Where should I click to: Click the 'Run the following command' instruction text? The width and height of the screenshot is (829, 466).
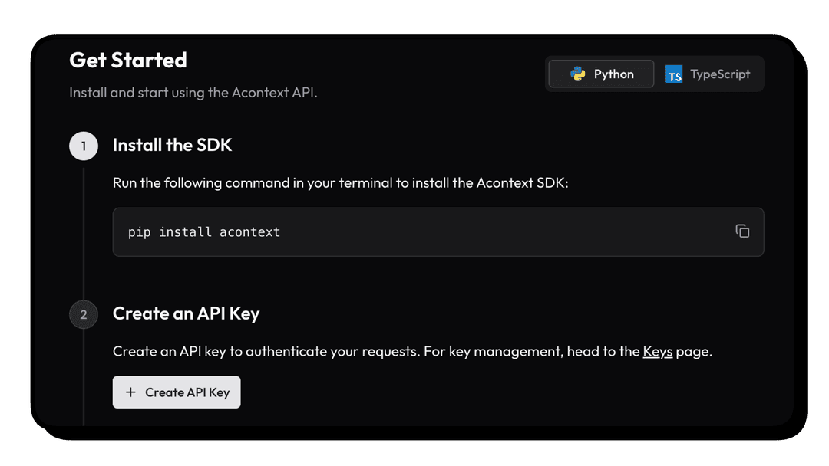[x=341, y=183]
